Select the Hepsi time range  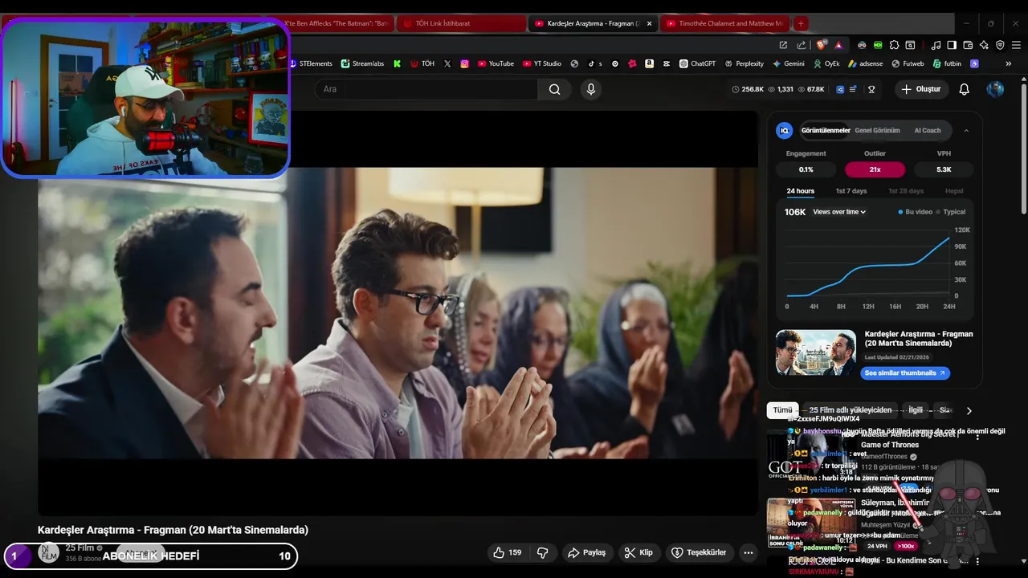click(954, 191)
